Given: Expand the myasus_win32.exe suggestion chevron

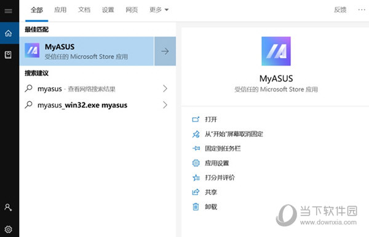Looking at the screenshot, I should [x=165, y=105].
